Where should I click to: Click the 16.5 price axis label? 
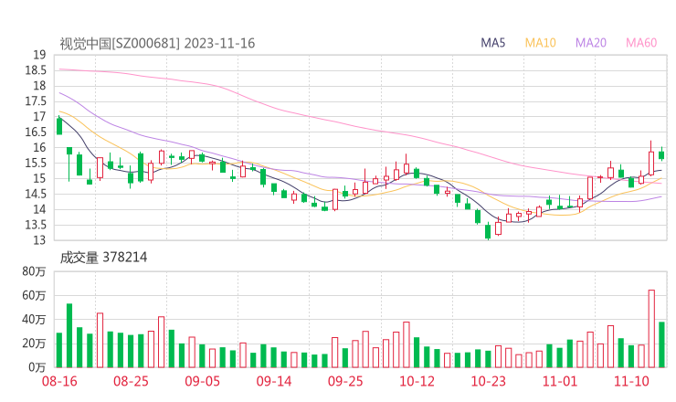click(36, 132)
